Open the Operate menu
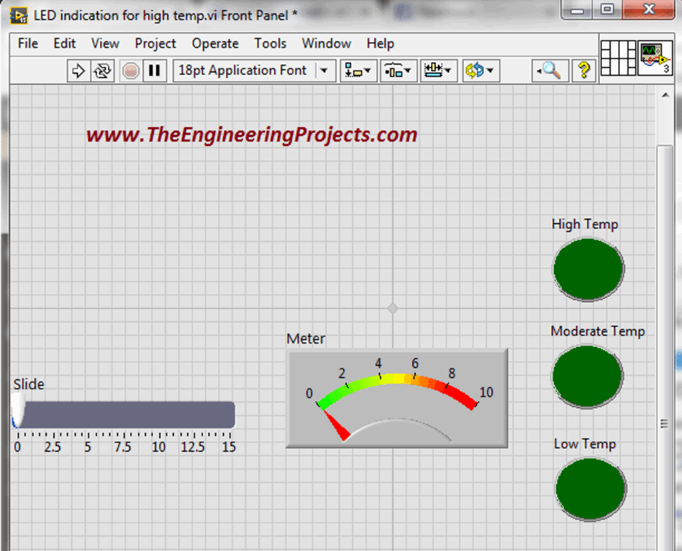 (x=215, y=43)
